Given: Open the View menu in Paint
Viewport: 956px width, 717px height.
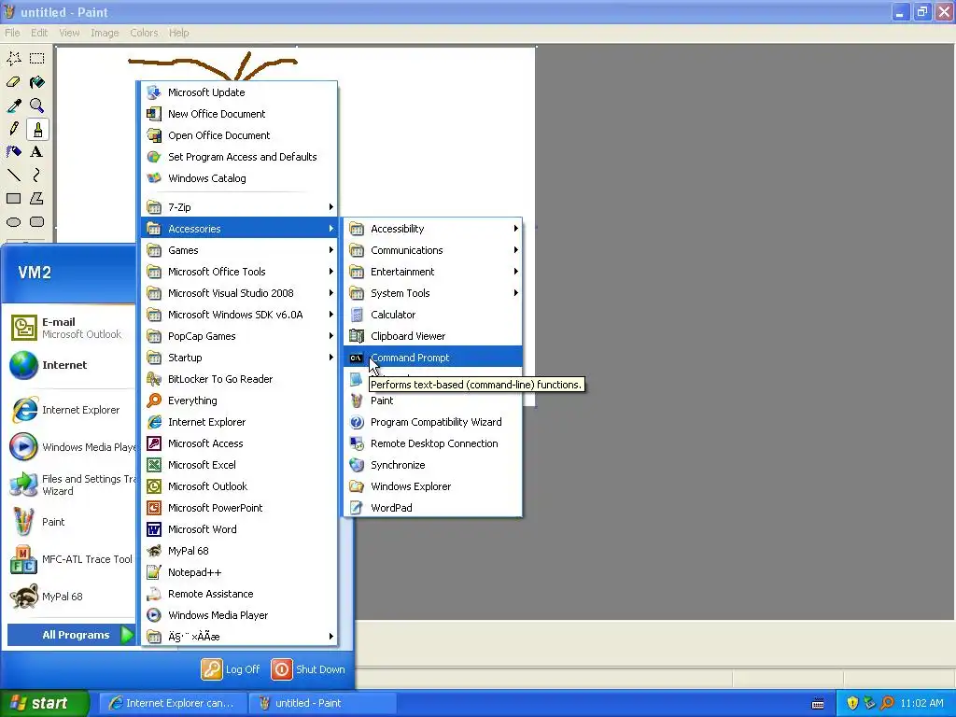Looking at the screenshot, I should (69, 33).
